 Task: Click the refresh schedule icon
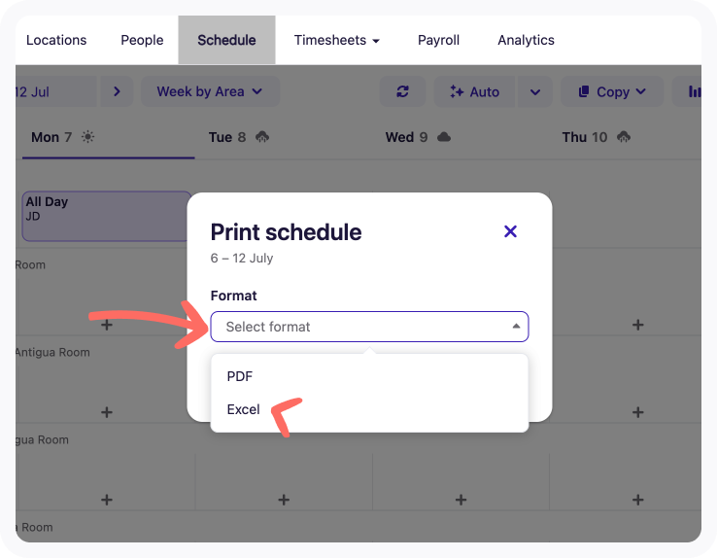tap(402, 91)
